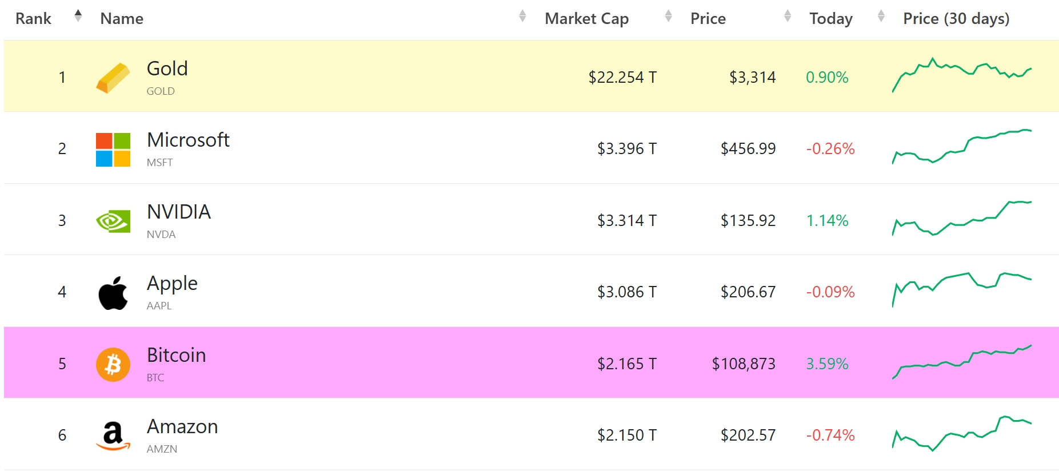The image size is (1059, 472).
Task: Click the Gold bar icon
Action: (x=113, y=78)
